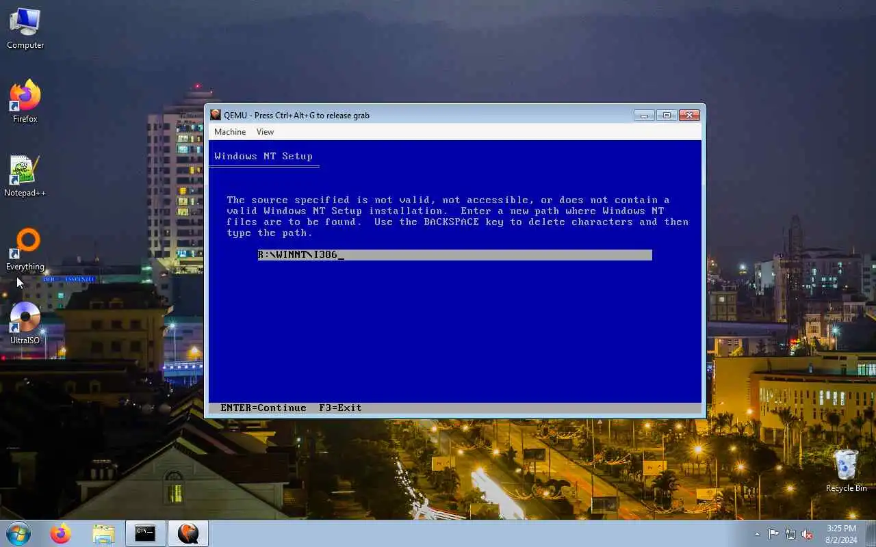
Task: Open File Explorer from the taskbar
Action: point(103,533)
